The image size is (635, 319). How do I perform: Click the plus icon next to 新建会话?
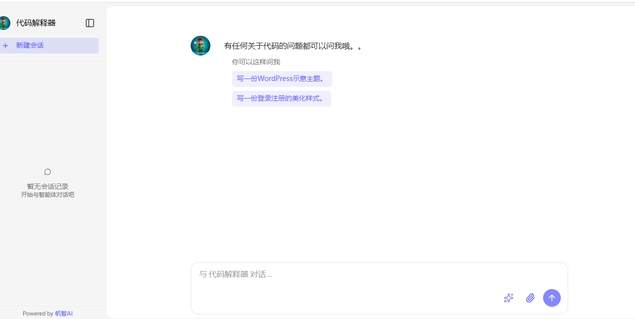(5, 45)
